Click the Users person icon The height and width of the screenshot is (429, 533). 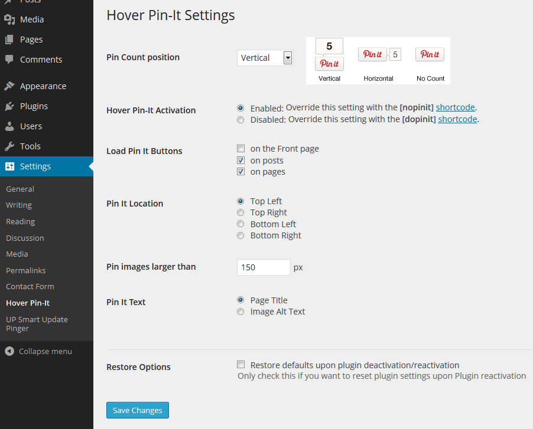[x=9, y=126]
